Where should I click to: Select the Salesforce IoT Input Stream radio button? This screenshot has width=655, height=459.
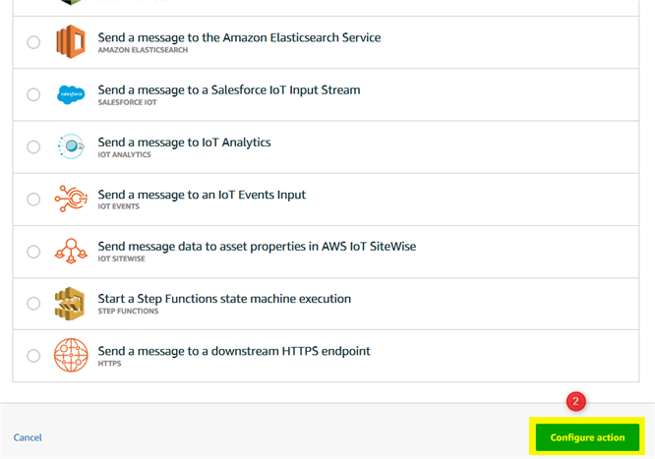coord(33,95)
